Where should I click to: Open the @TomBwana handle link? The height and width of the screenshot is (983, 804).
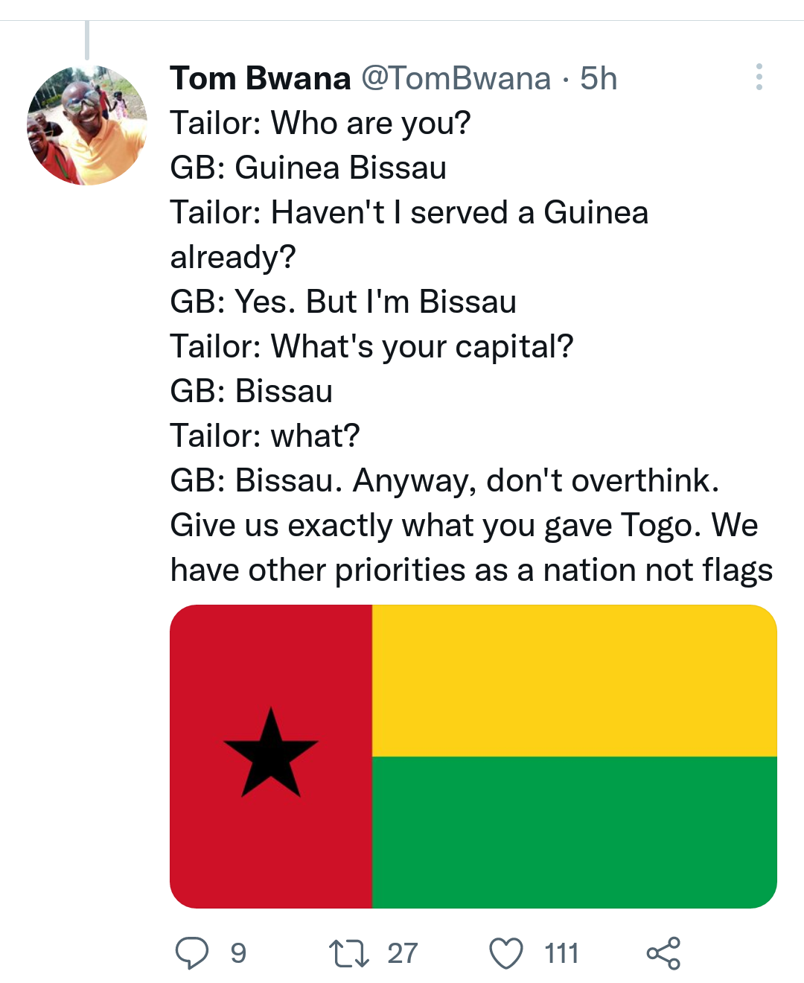[x=456, y=78]
